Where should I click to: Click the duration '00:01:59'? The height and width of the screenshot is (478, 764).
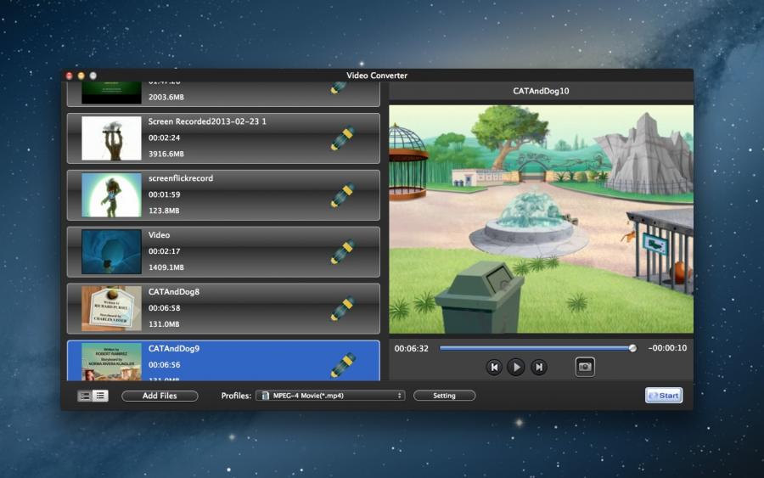tap(164, 194)
